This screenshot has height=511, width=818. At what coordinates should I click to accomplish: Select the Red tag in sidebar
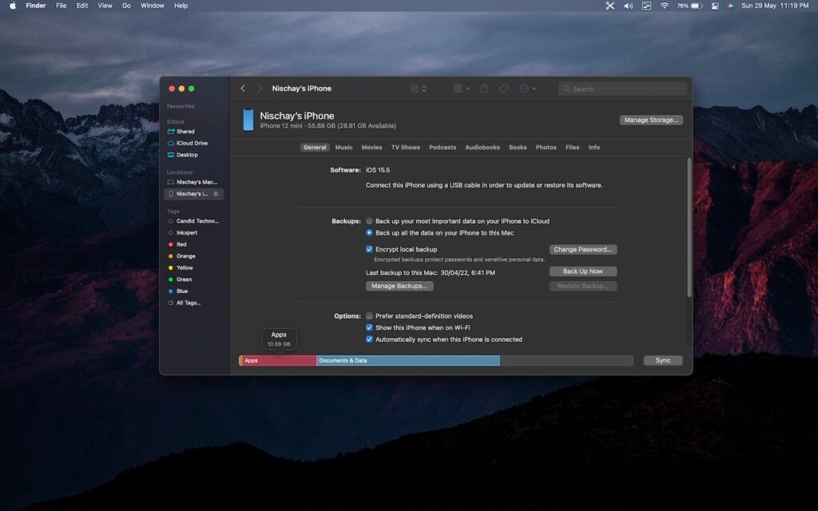(x=177, y=244)
